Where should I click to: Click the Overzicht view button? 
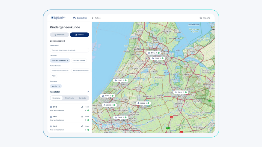pyautogui.click(x=59, y=35)
